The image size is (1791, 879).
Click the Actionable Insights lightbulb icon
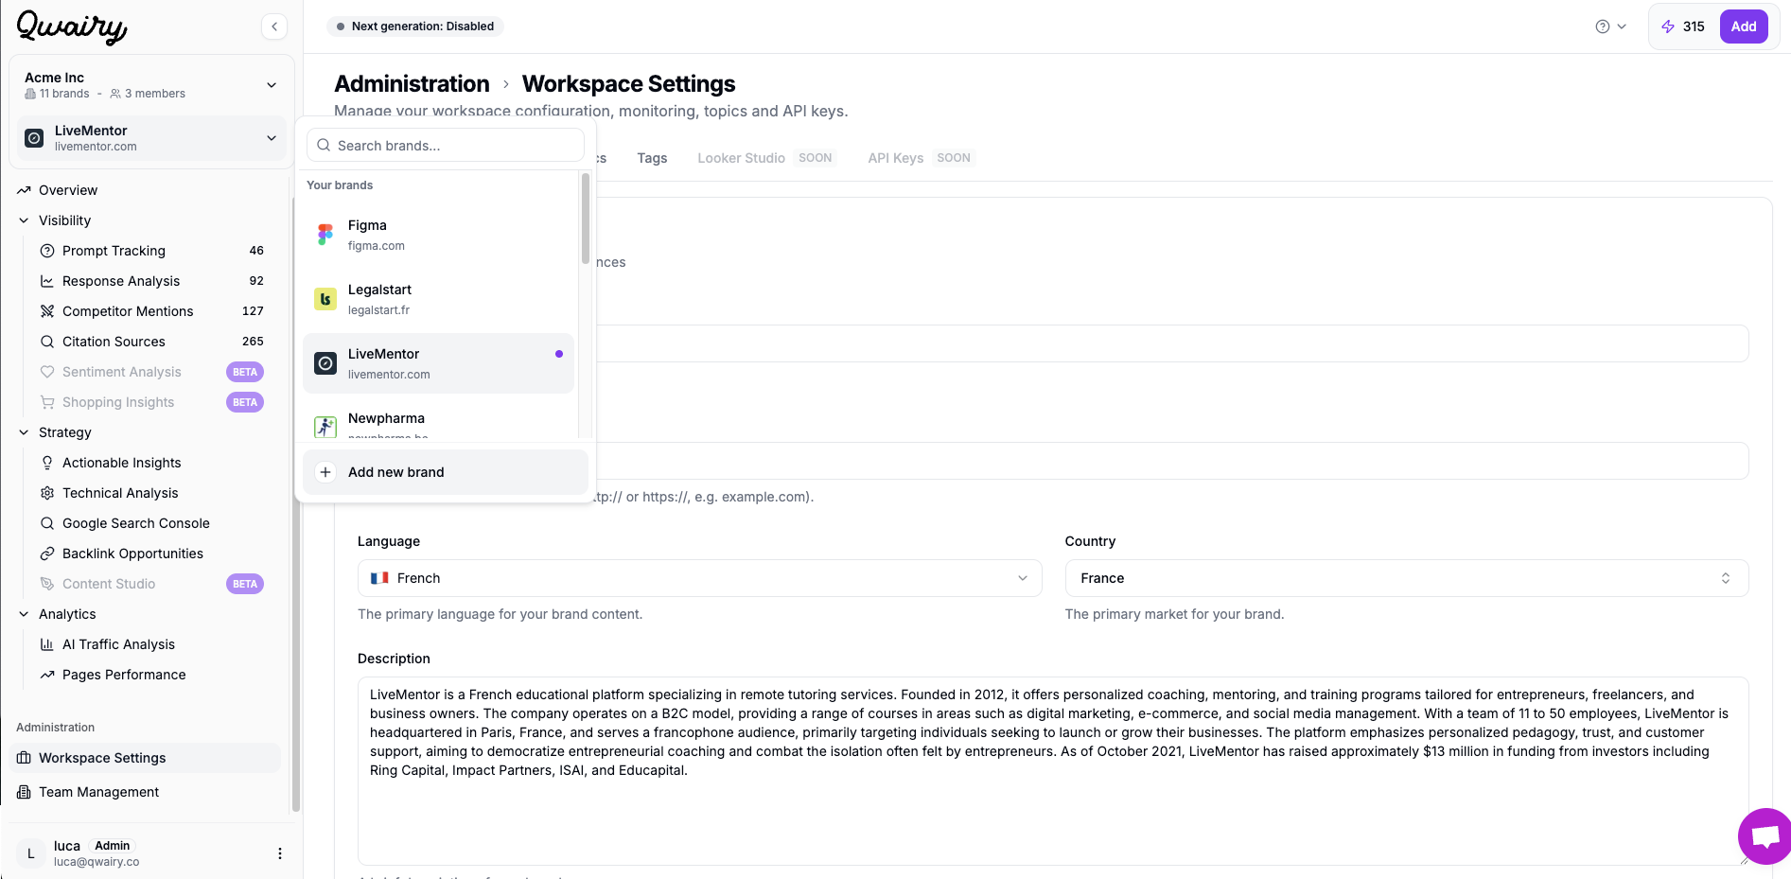coord(47,463)
